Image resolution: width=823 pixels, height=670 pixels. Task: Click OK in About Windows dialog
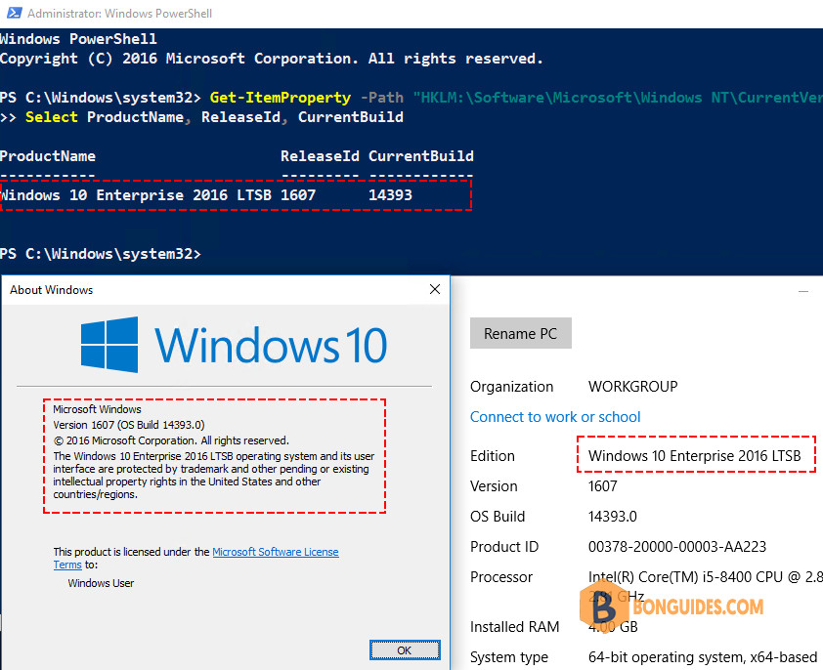405,650
